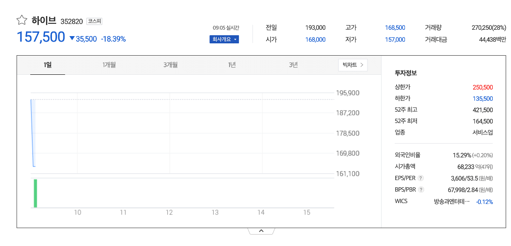
Task: Click the 코스피 market badge
Action: coord(94,21)
